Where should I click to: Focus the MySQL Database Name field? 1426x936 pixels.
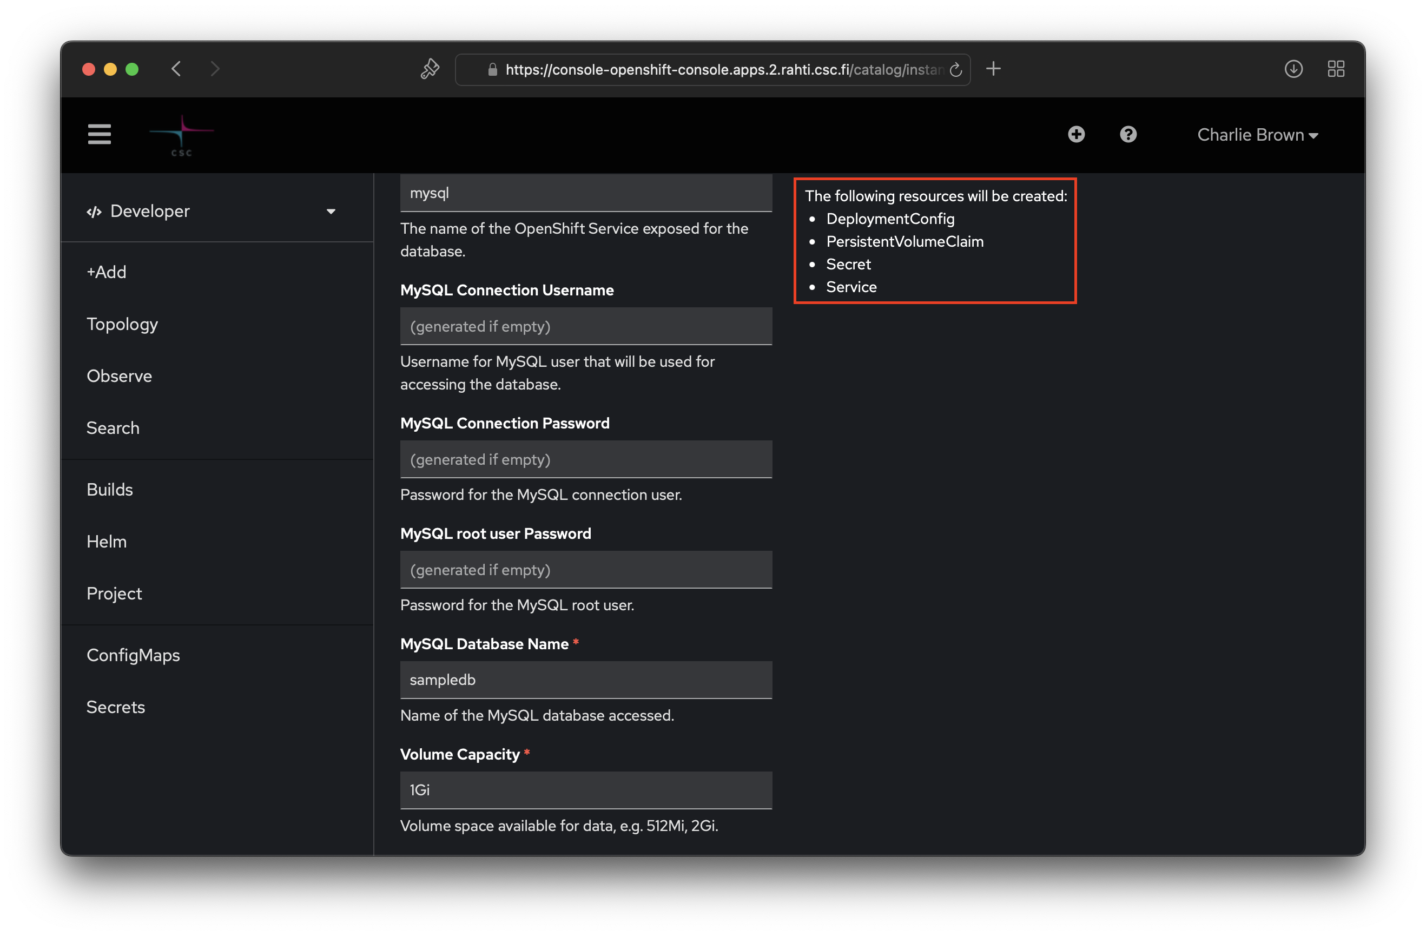click(x=585, y=680)
